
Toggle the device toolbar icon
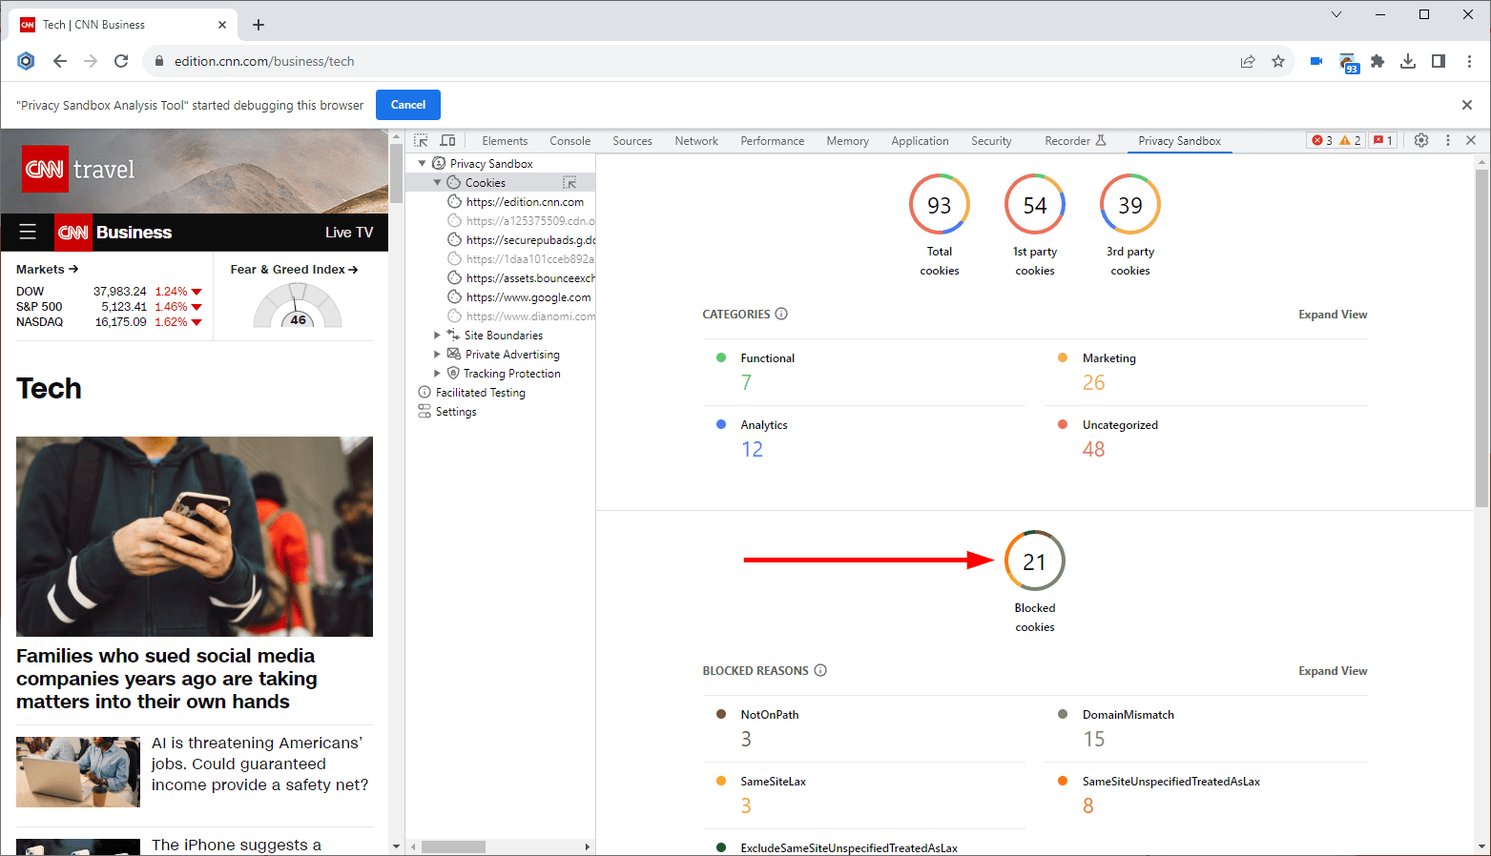coord(447,140)
